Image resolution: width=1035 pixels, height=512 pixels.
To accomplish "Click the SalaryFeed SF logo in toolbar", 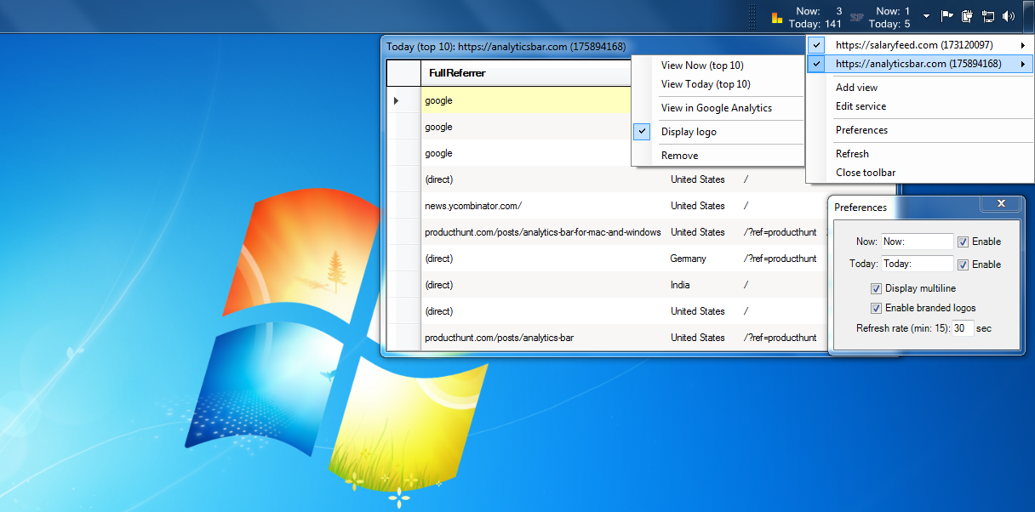I will [x=858, y=17].
